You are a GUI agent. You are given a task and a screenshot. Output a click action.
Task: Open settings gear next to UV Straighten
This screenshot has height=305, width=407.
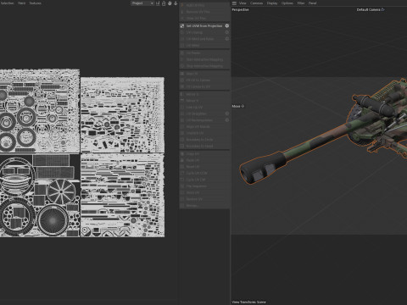pyautogui.click(x=227, y=114)
